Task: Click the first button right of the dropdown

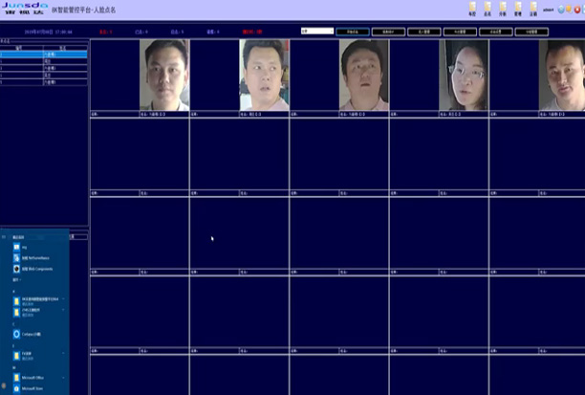Action: (x=352, y=32)
